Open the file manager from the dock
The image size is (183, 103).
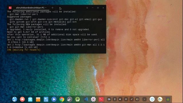30,99
